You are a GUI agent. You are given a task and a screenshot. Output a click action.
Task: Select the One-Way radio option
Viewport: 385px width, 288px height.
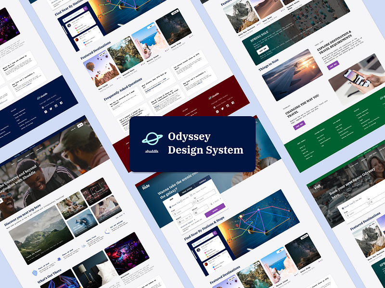(181, 202)
